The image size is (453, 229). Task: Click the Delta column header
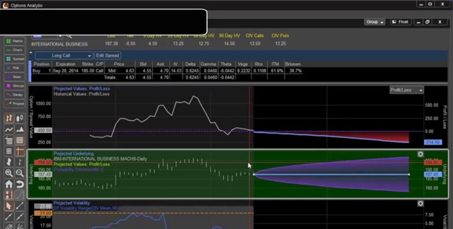[x=191, y=64]
